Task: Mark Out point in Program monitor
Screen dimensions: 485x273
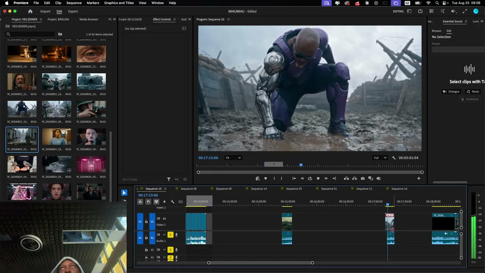Action: click(x=281, y=179)
